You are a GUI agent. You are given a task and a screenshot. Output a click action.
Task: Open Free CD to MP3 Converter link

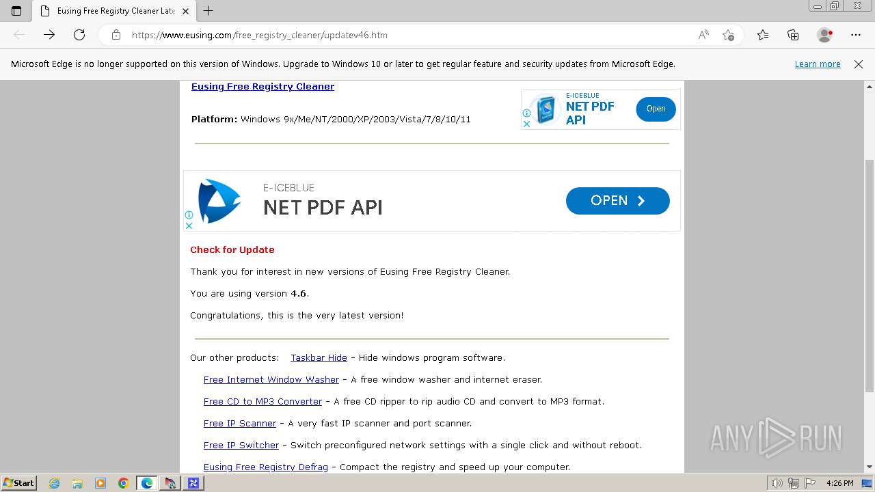pyautogui.click(x=262, y=401)
